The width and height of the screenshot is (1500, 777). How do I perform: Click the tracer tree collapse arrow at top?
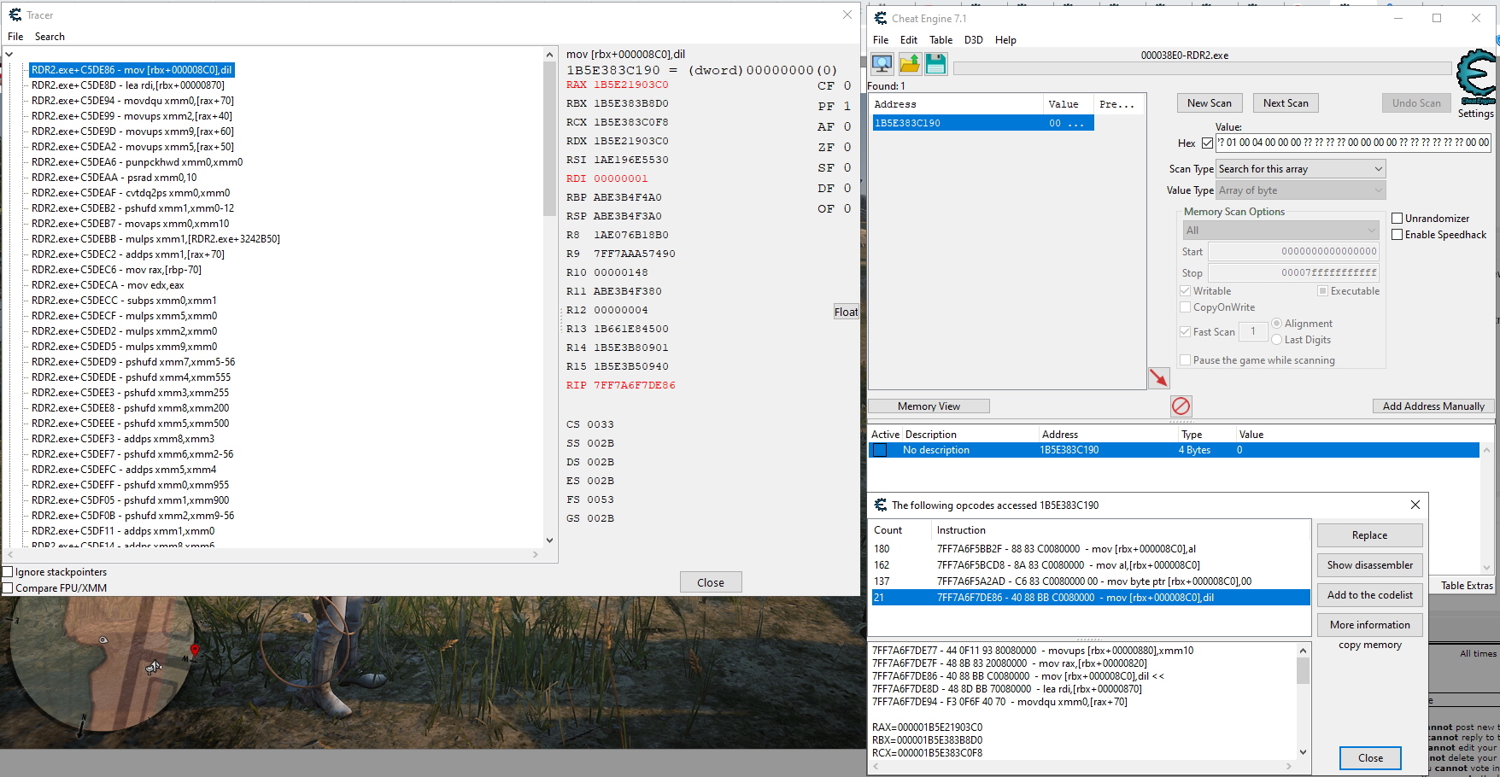pos(9,55)
